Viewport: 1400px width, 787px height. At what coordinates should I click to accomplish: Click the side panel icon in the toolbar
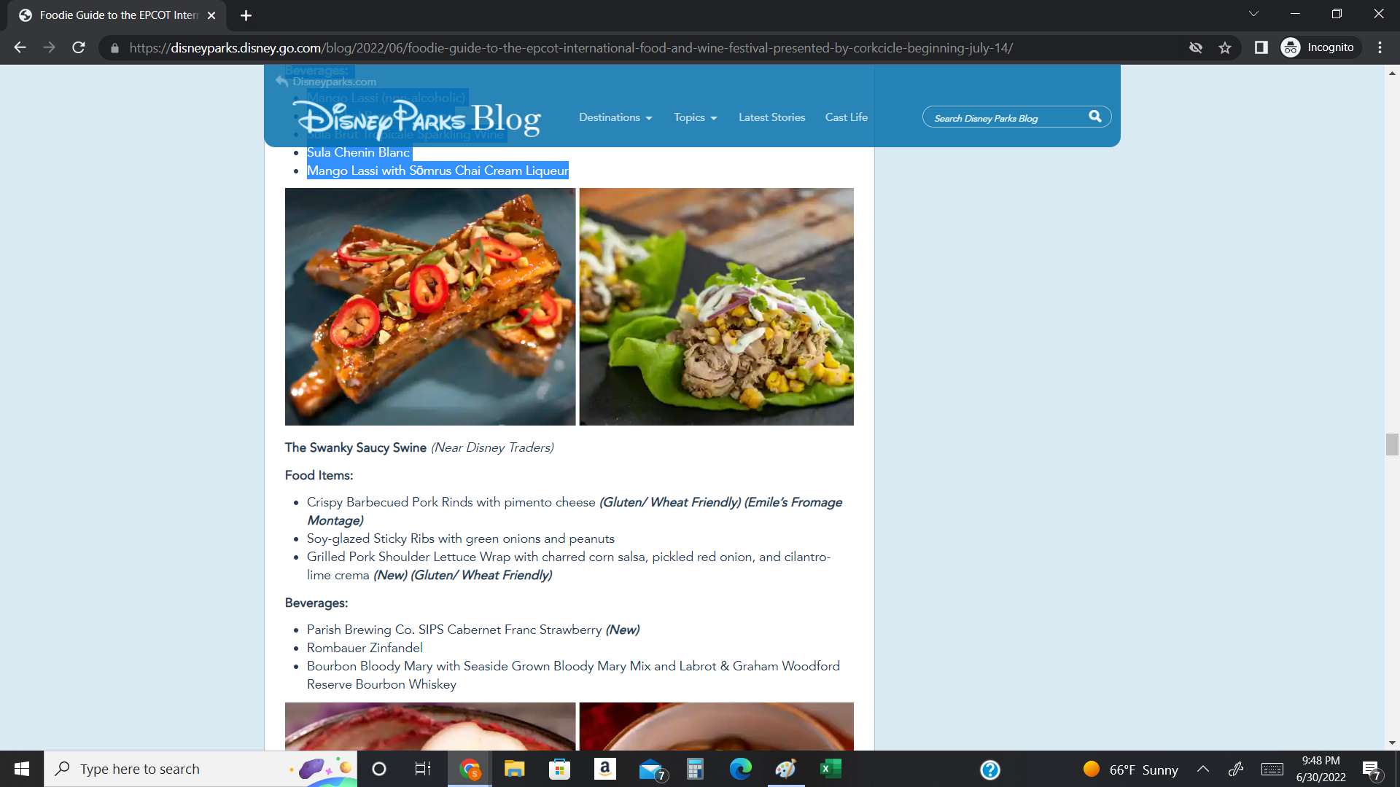(x=1261, y=47)
